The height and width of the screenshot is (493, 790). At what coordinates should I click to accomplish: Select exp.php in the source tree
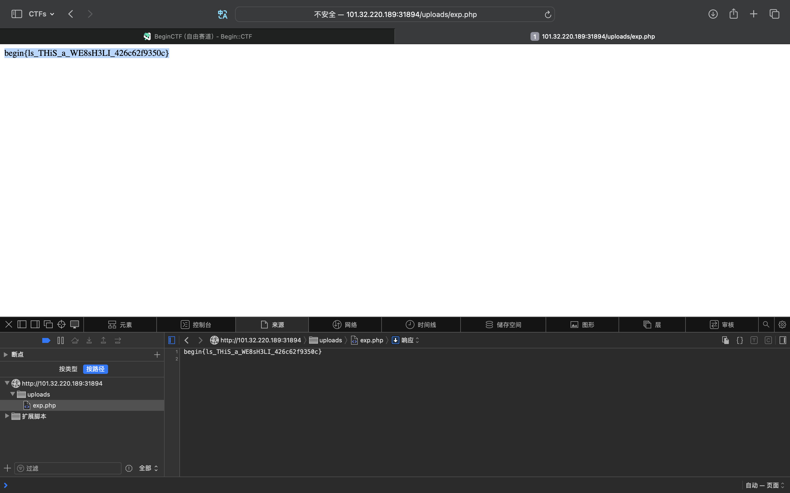[44, 405]
